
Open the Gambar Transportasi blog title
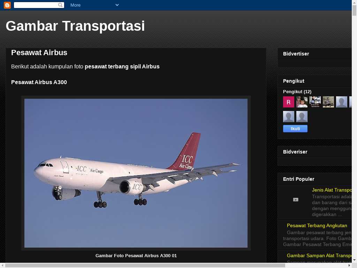point(75,26)
